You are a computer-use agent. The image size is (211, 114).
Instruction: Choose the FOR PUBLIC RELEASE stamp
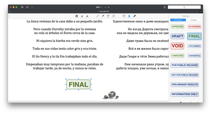[185, 65]
